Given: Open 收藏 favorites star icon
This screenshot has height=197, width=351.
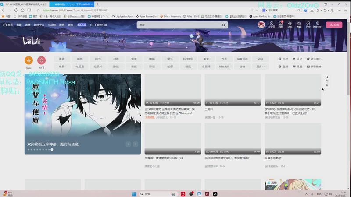Looking at the screenshot, I should [299, 25].
